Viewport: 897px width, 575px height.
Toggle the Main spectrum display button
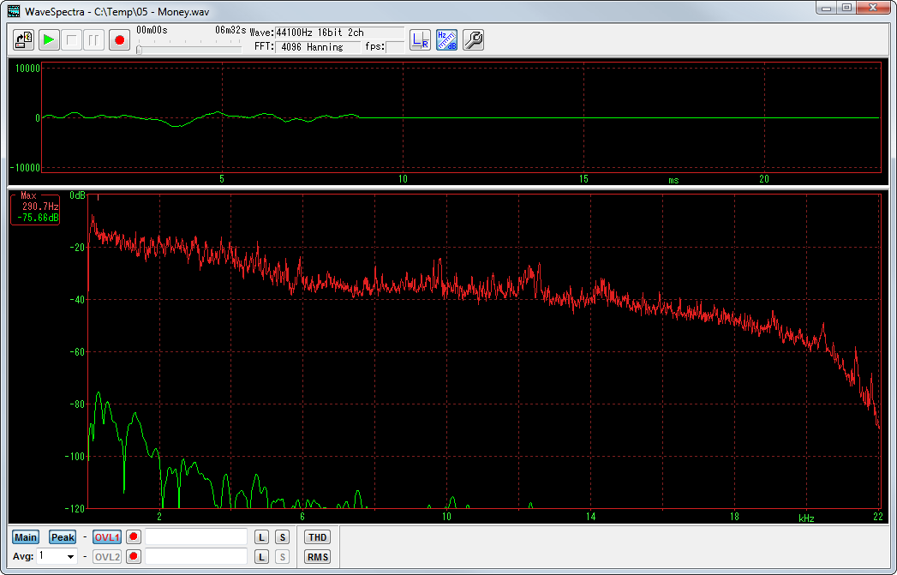click(26, 537)
